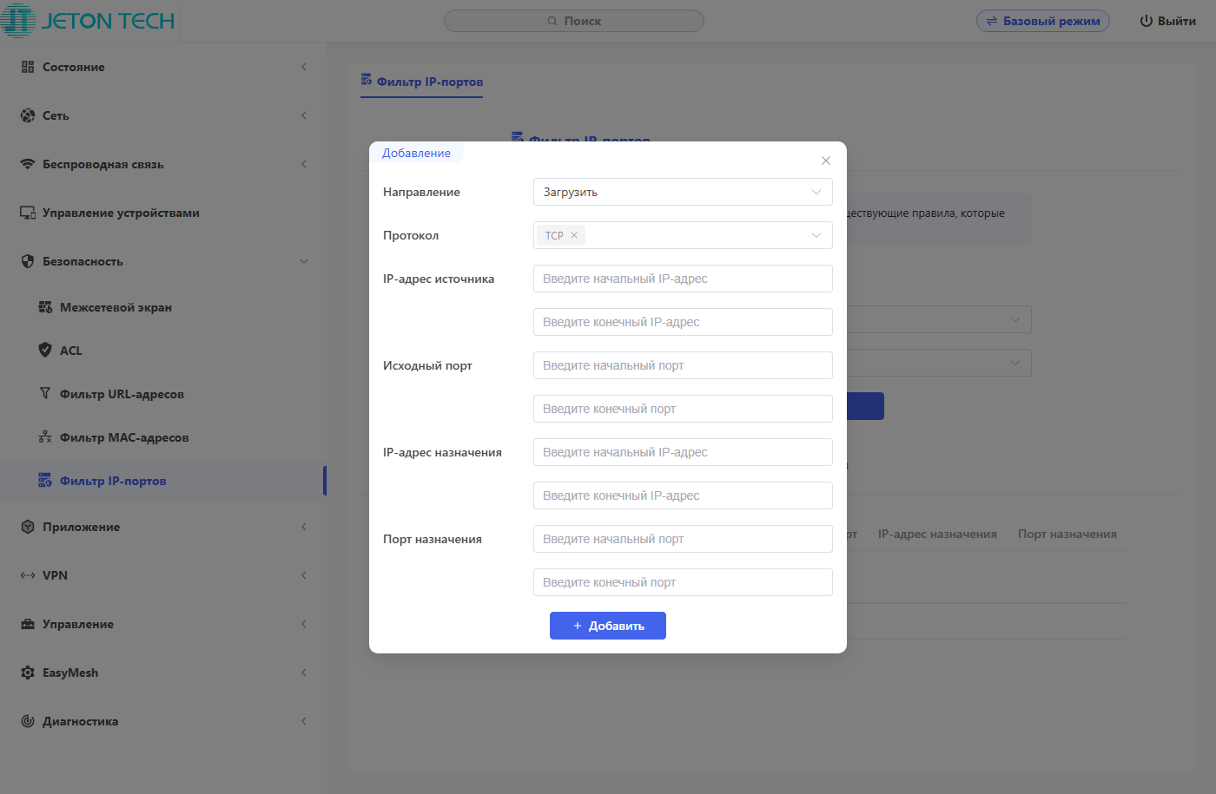The image size is (1216, 794).
Task: Click the Wi-Fi icon for Беспроводная связь
Action: pyautogui.click(x=28, y=164)
